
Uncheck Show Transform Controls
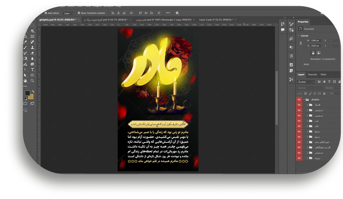pyautogui.click(x=79, y=13)
